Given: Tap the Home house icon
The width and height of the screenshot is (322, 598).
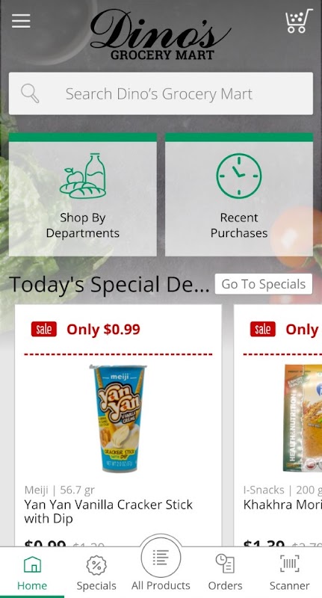Looking at the screenshot, I should pyautogui.click(x=32, y=565).
